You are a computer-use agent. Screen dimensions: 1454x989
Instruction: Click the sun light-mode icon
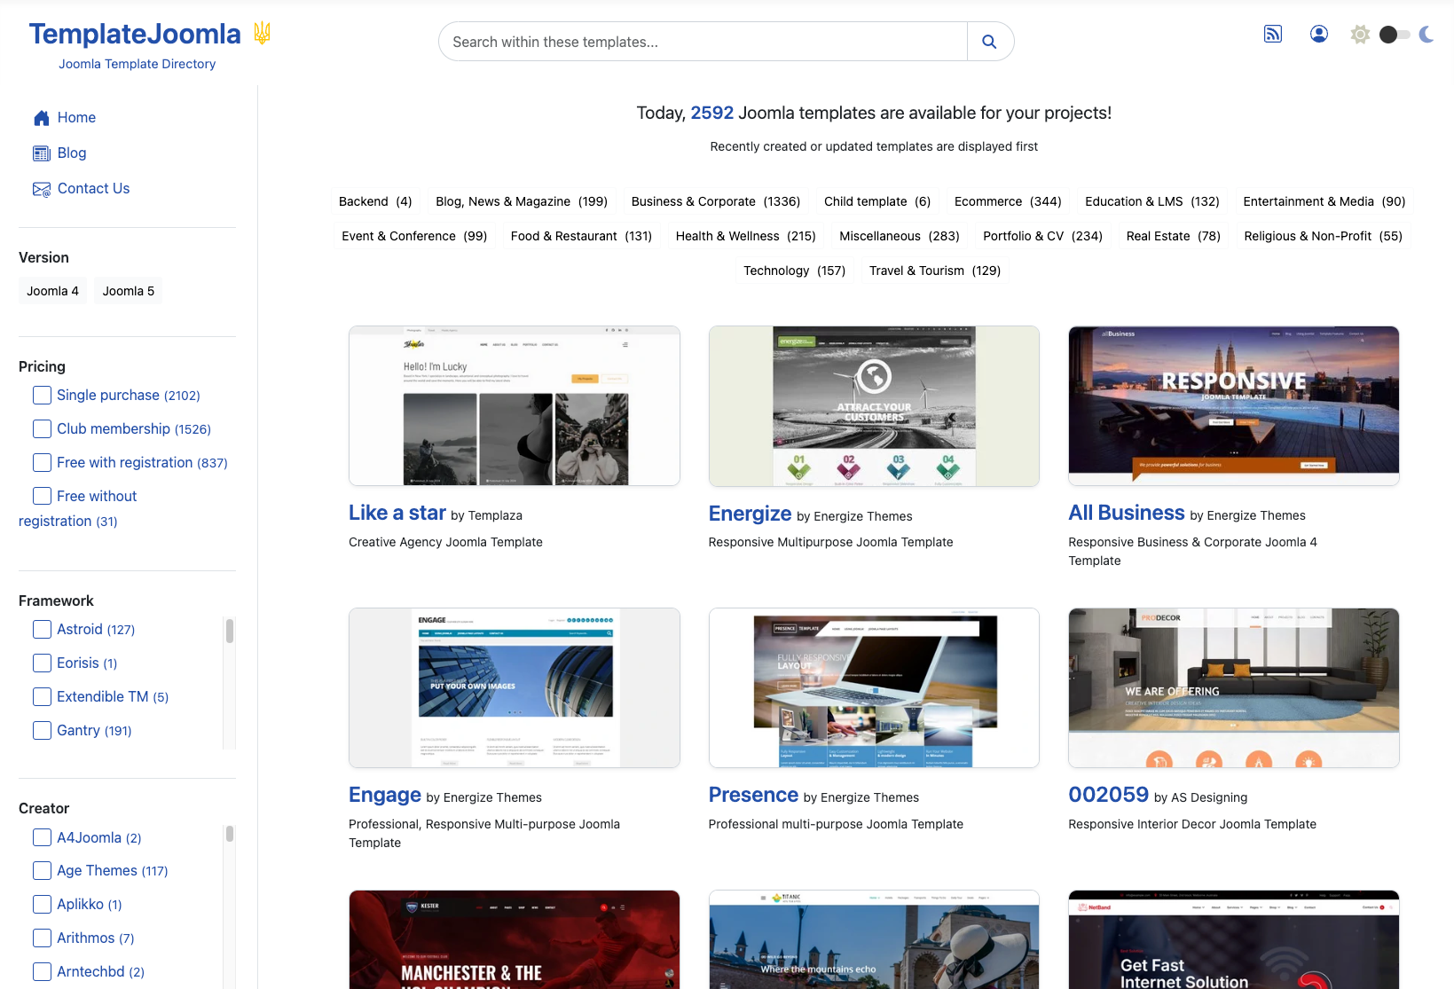coord(1360,35)
